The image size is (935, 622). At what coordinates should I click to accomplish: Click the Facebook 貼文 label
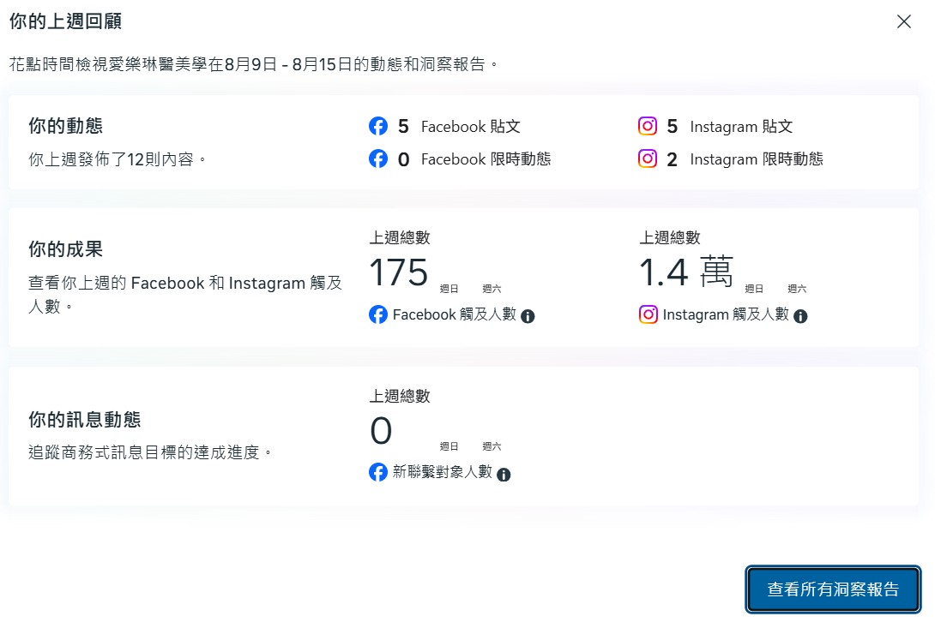click(470, 127)
